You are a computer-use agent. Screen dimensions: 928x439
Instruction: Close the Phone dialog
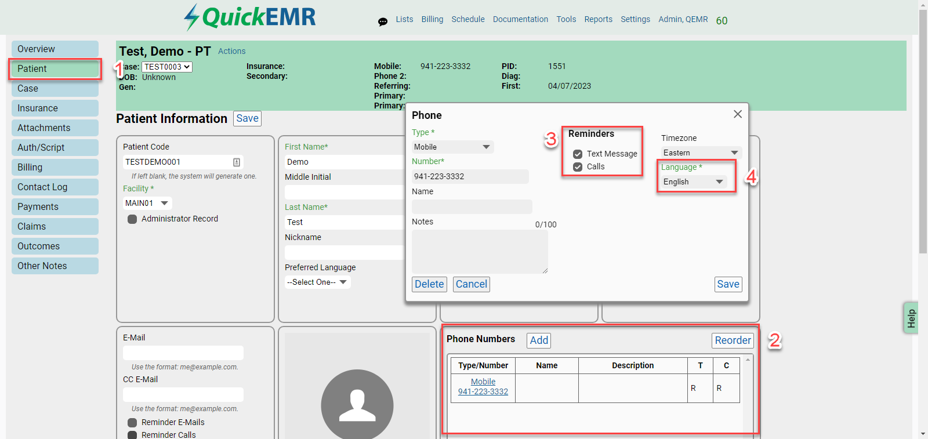(738, 114)
